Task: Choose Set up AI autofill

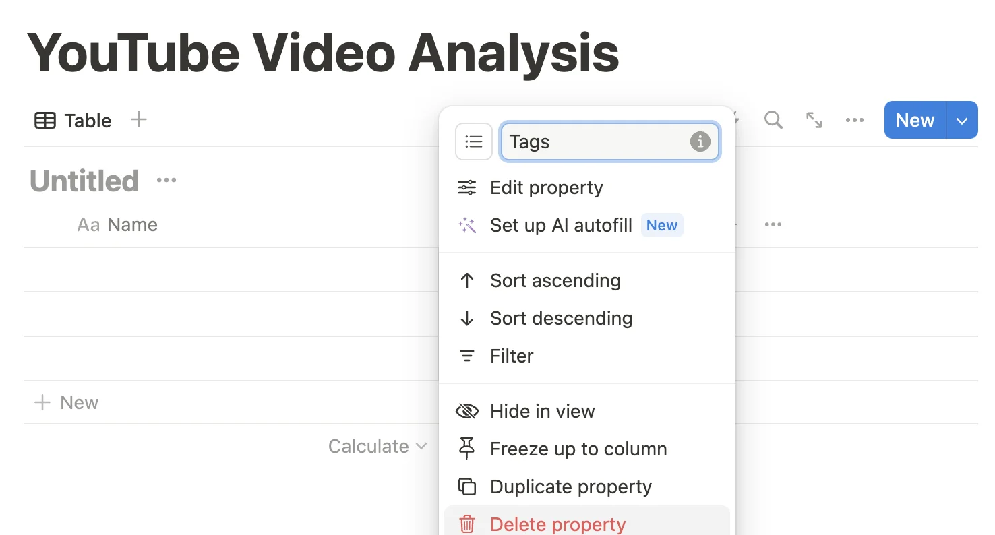Action: pyautogui.click(x=586, y=225)
